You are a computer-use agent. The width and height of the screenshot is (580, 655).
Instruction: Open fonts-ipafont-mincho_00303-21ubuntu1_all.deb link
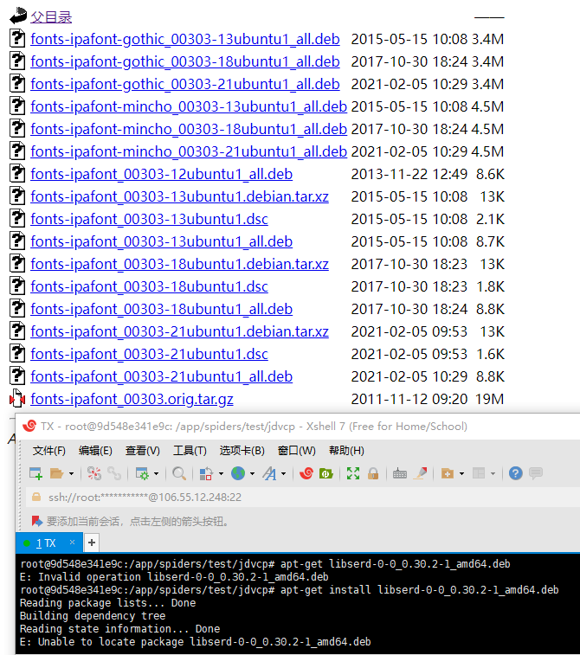coord(189,151)
